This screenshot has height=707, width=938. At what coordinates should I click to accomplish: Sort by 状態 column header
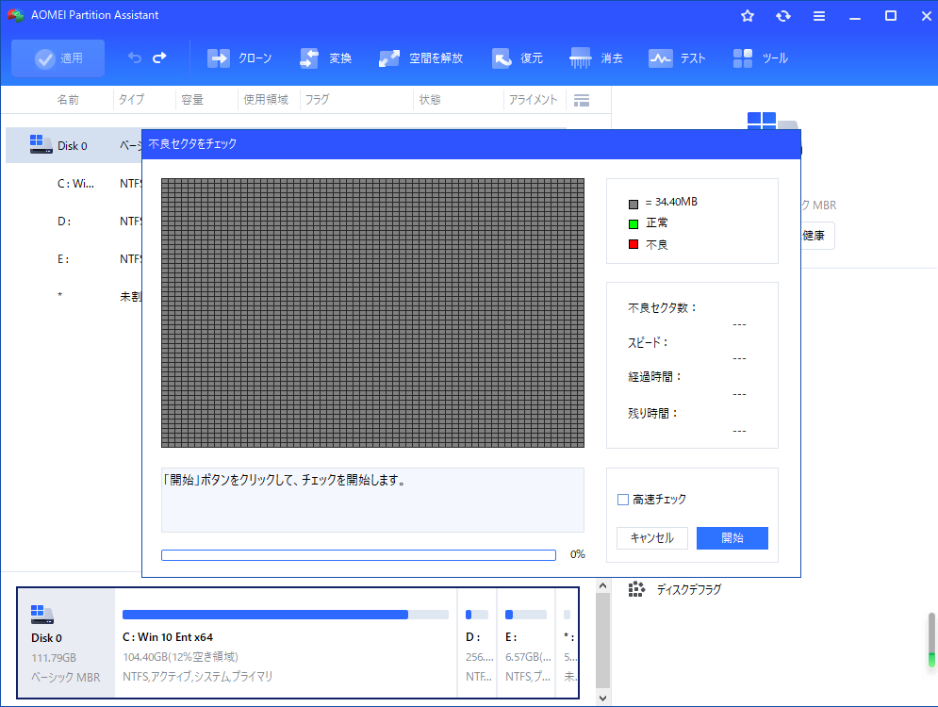pyautogui.click(x=430, y=99)
